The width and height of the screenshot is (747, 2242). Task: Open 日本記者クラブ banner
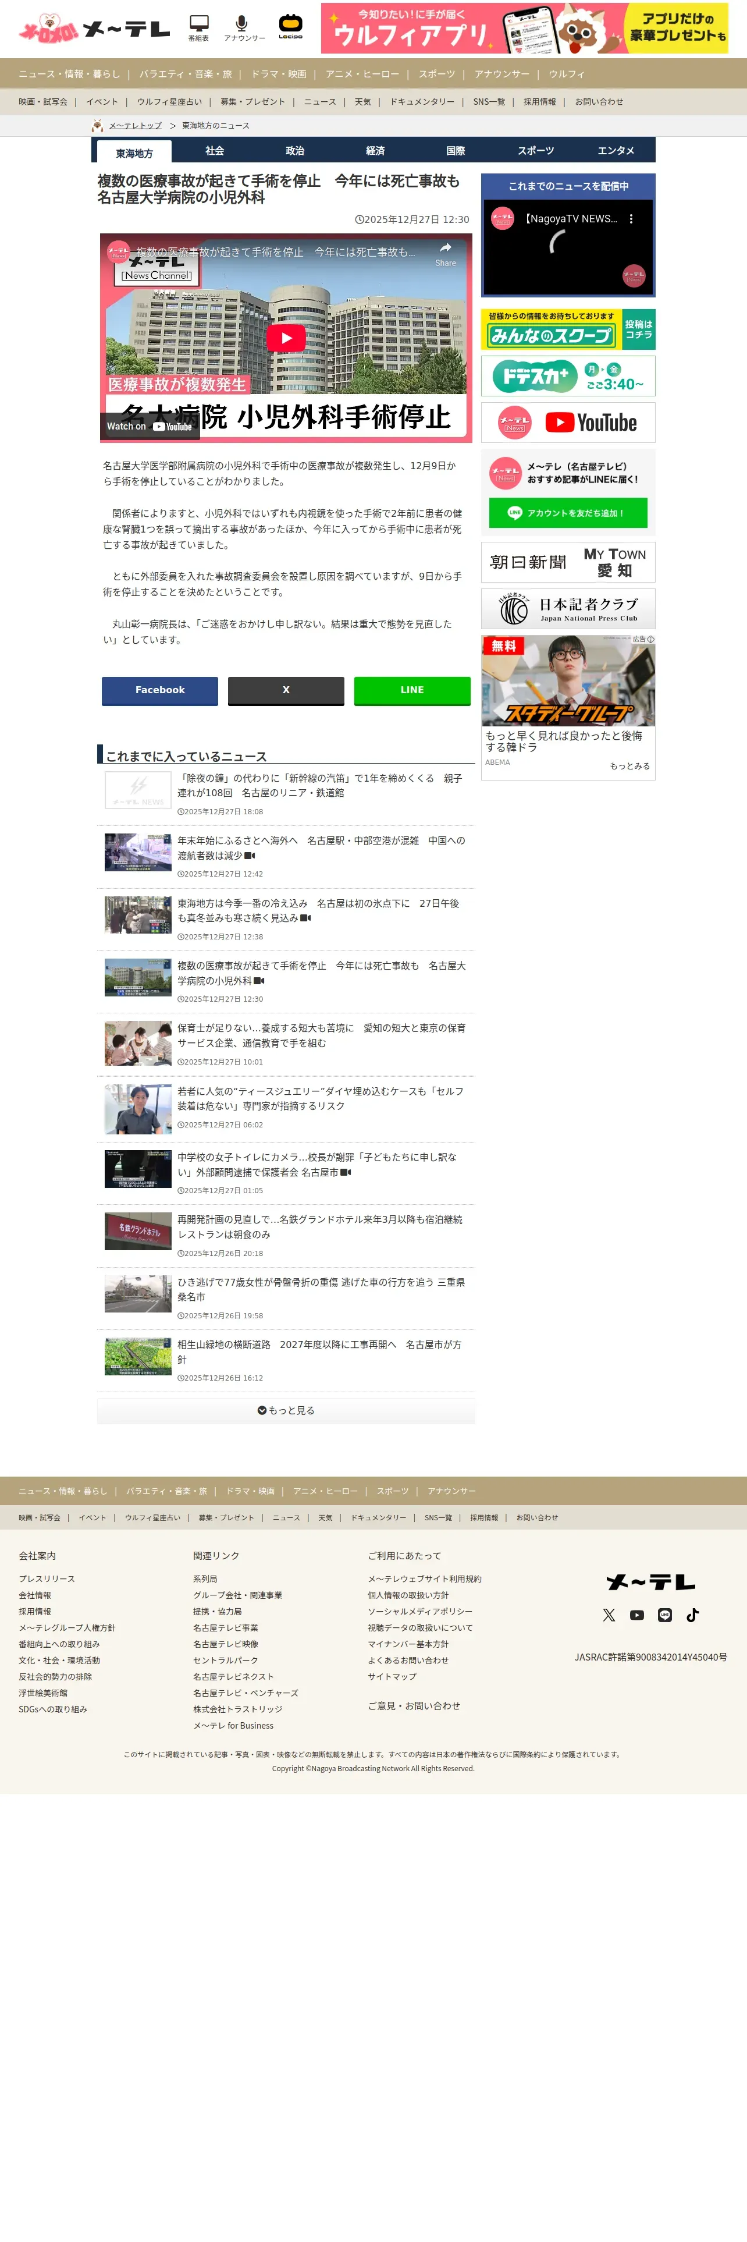coord(568,608)
